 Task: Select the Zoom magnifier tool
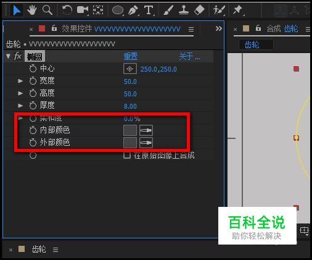tap(47, 10)
